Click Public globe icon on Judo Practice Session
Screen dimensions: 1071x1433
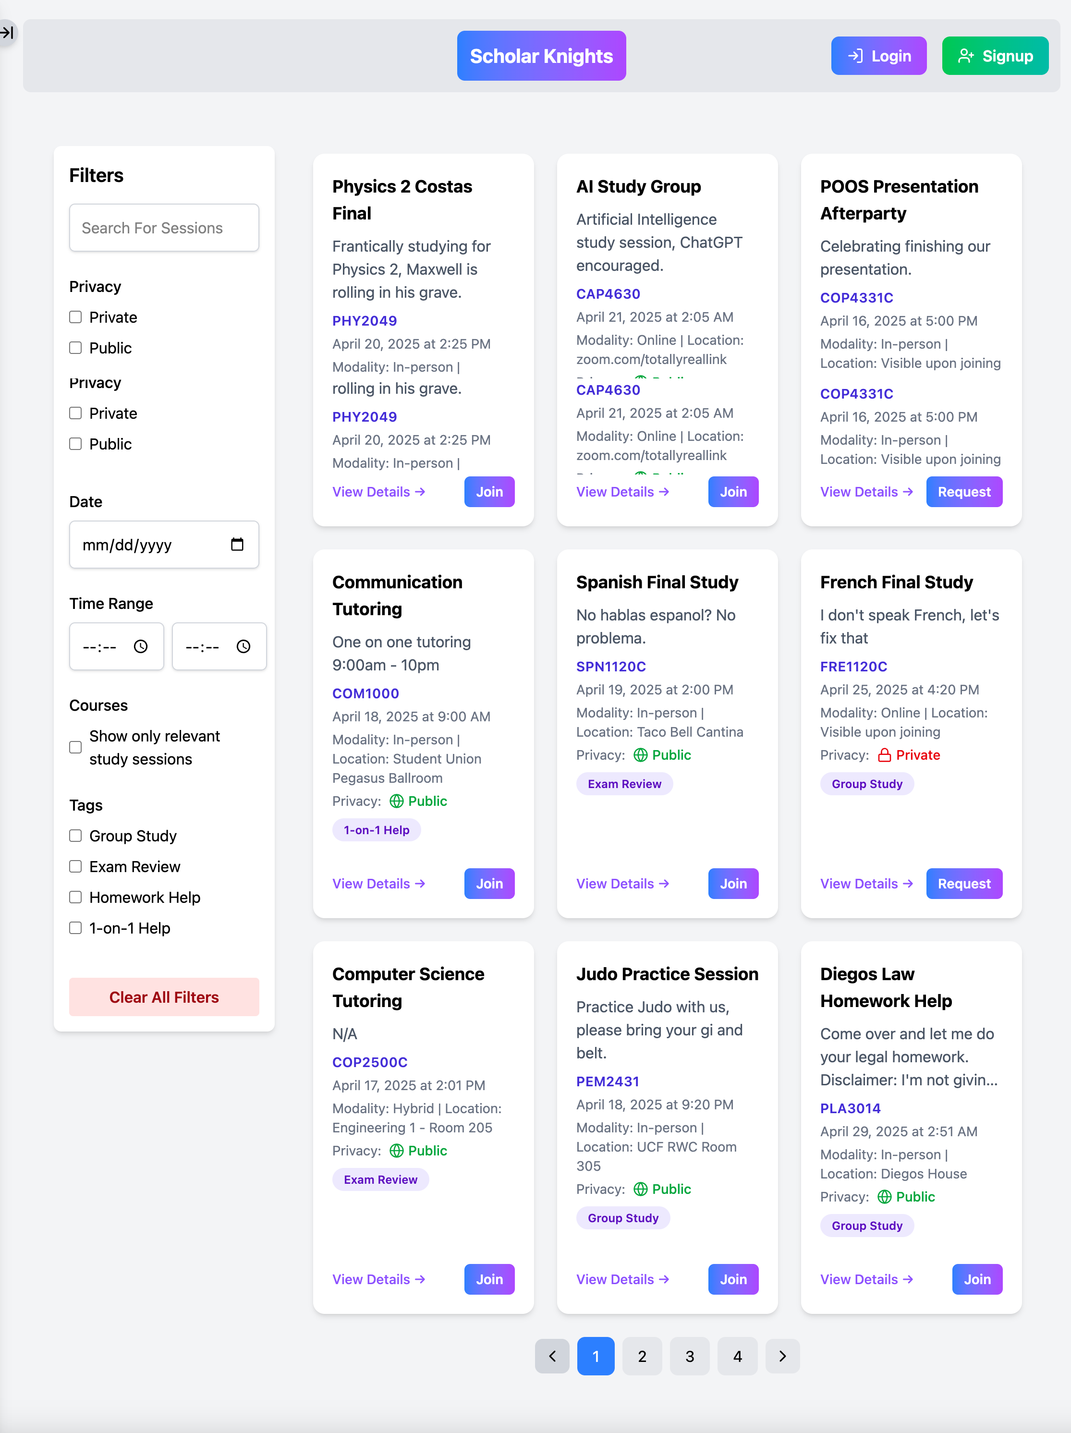[641, 1189]
